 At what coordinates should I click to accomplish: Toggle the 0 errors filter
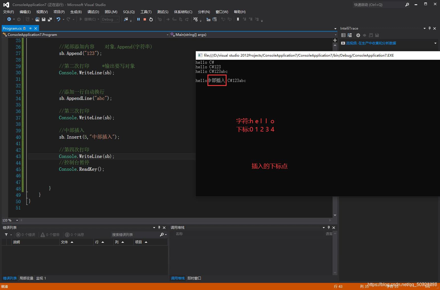coord(26,235)
